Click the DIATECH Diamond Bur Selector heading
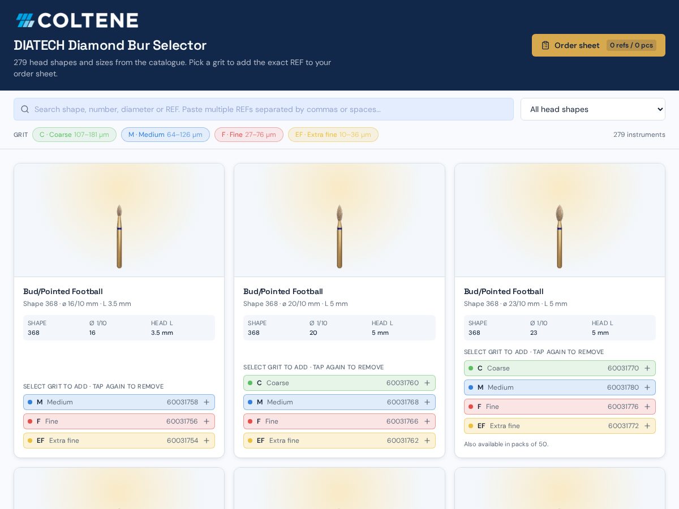 [x=110, y=45]
